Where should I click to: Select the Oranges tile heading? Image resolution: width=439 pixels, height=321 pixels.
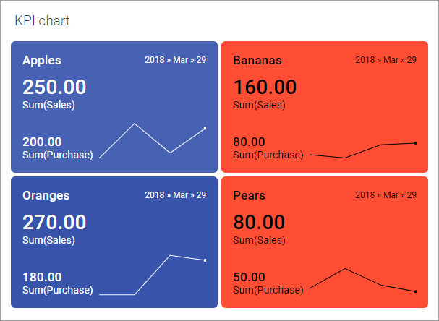pos(46,195)
